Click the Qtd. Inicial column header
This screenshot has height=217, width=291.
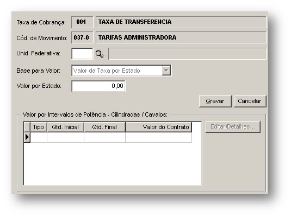pyautogui.click(x=65, y=127)
